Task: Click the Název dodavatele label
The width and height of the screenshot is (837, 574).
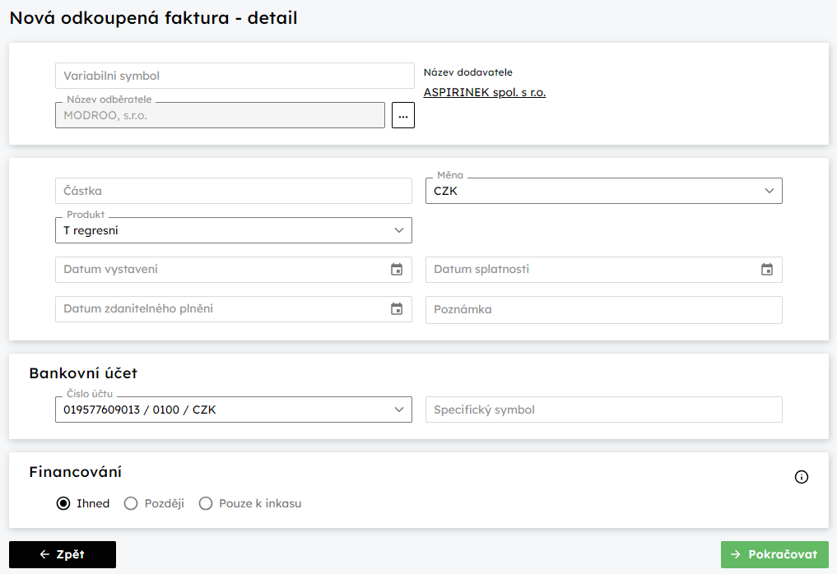Action: tap(468, 72)
